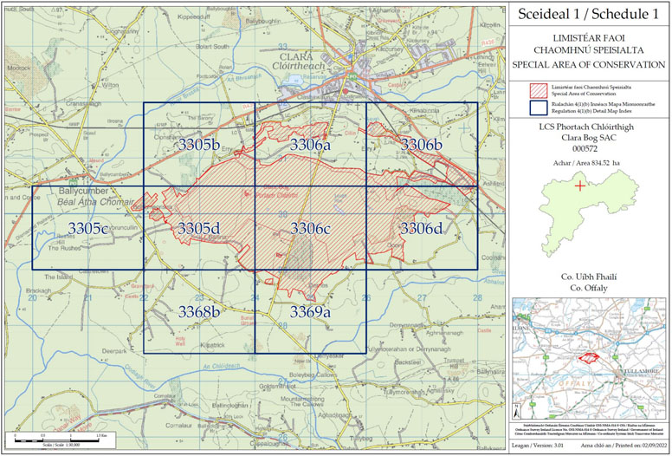The image size is (672, 456).
Task: Click the 'Co. Offaly' county label
Action: 589,289
